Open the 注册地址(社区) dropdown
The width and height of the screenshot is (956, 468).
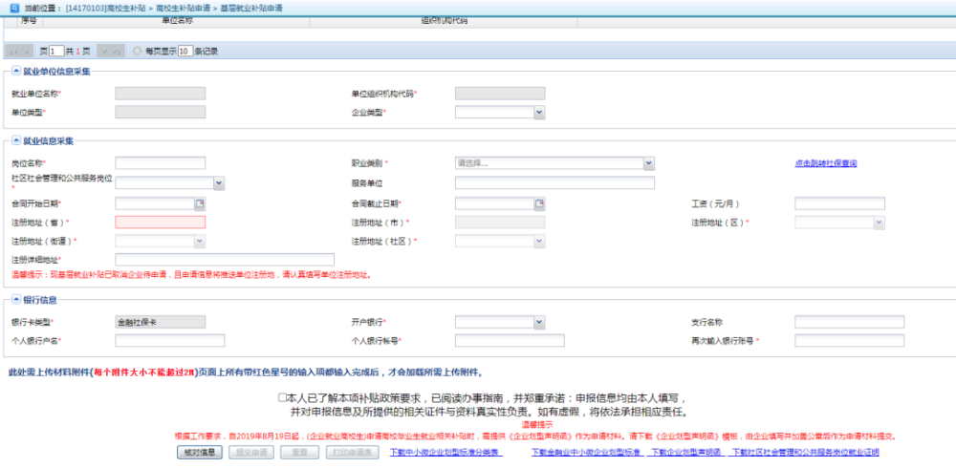pyautogui.click(x=539, y=242)
